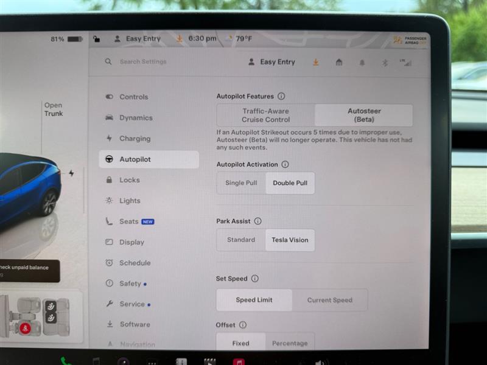The image size is (487, 365).
Task: Show info for Park Assist
Action: pos(258,221)
